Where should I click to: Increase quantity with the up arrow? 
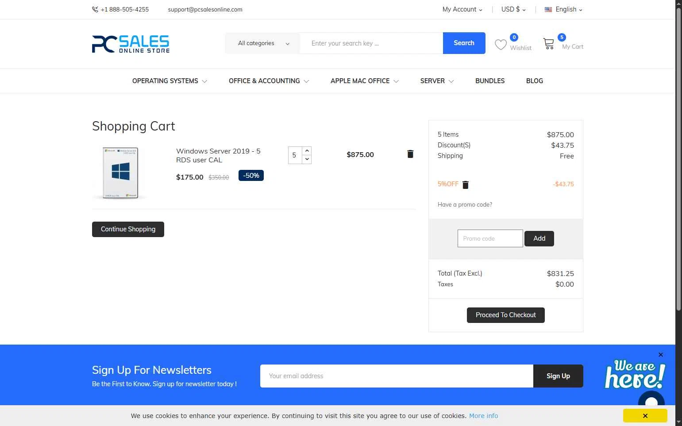(x=307, y=151)
